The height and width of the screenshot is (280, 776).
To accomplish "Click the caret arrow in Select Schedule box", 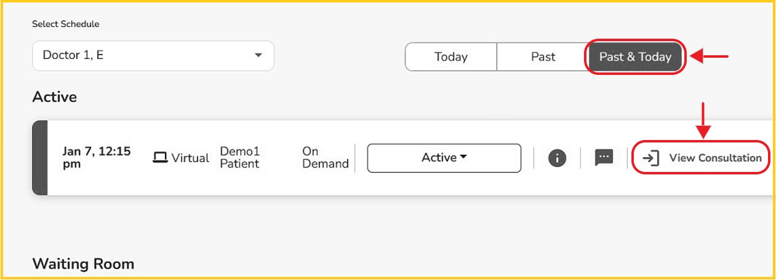I will (x=258, y=56).
